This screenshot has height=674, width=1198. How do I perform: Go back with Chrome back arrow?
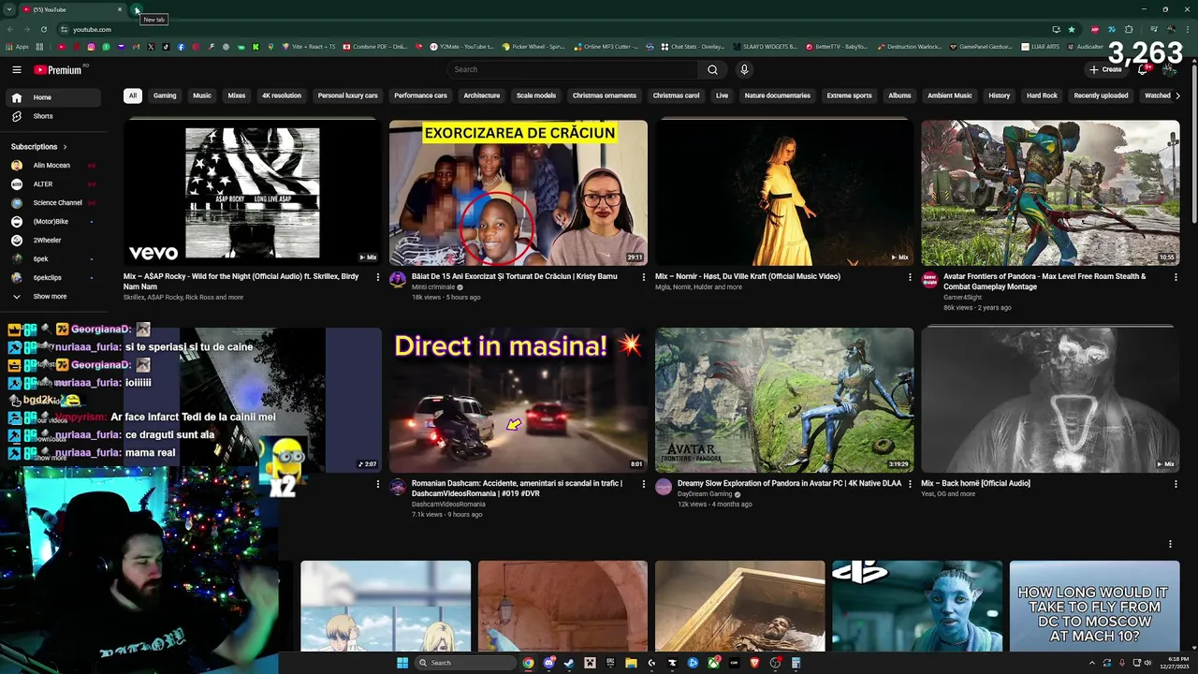pyautogui.click(x=9, y=29)
